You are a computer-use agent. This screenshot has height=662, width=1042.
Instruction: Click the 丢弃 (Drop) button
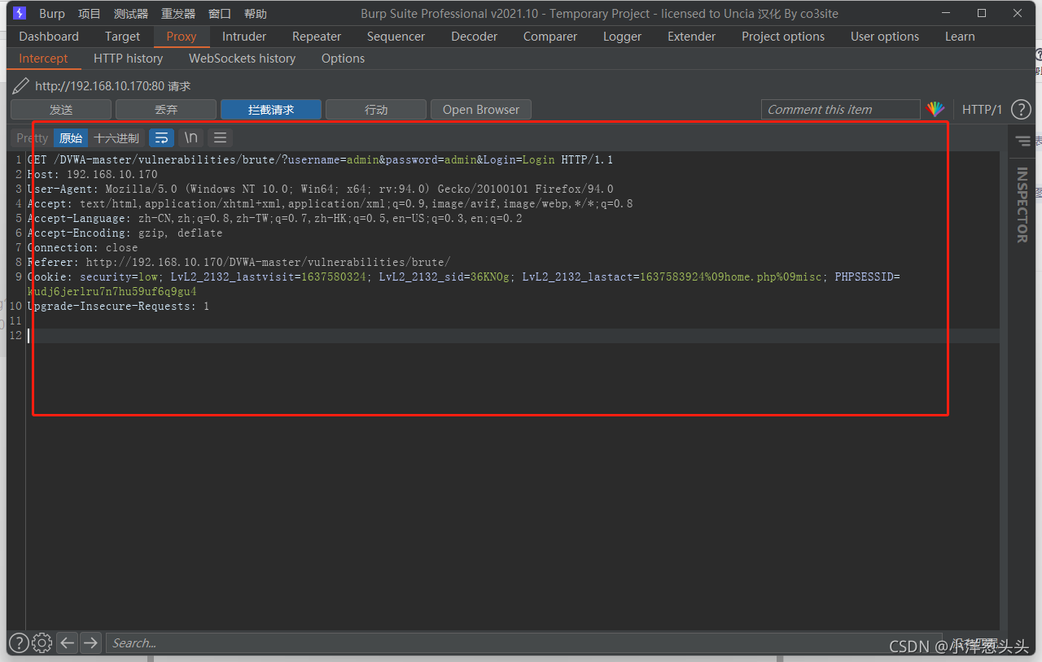[x=166, y=109]
